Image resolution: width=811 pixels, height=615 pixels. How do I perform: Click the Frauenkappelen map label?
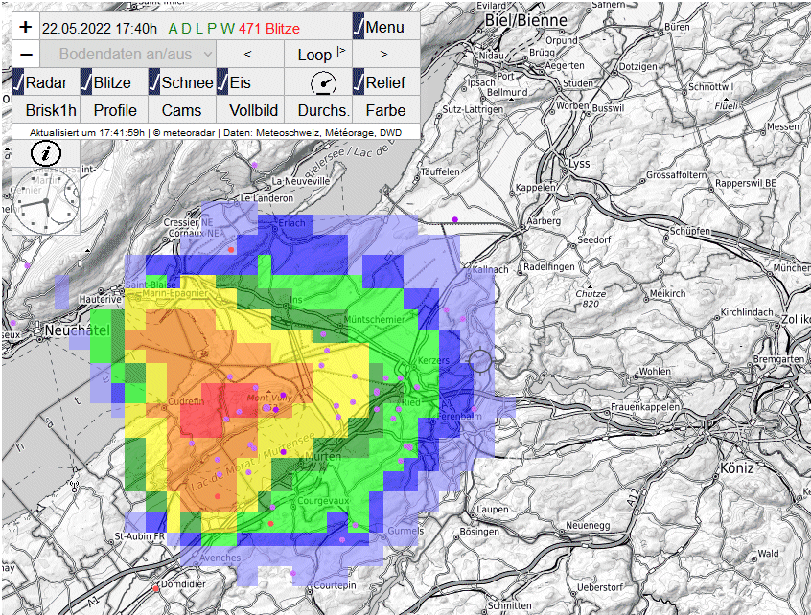(x=645, y=407)
